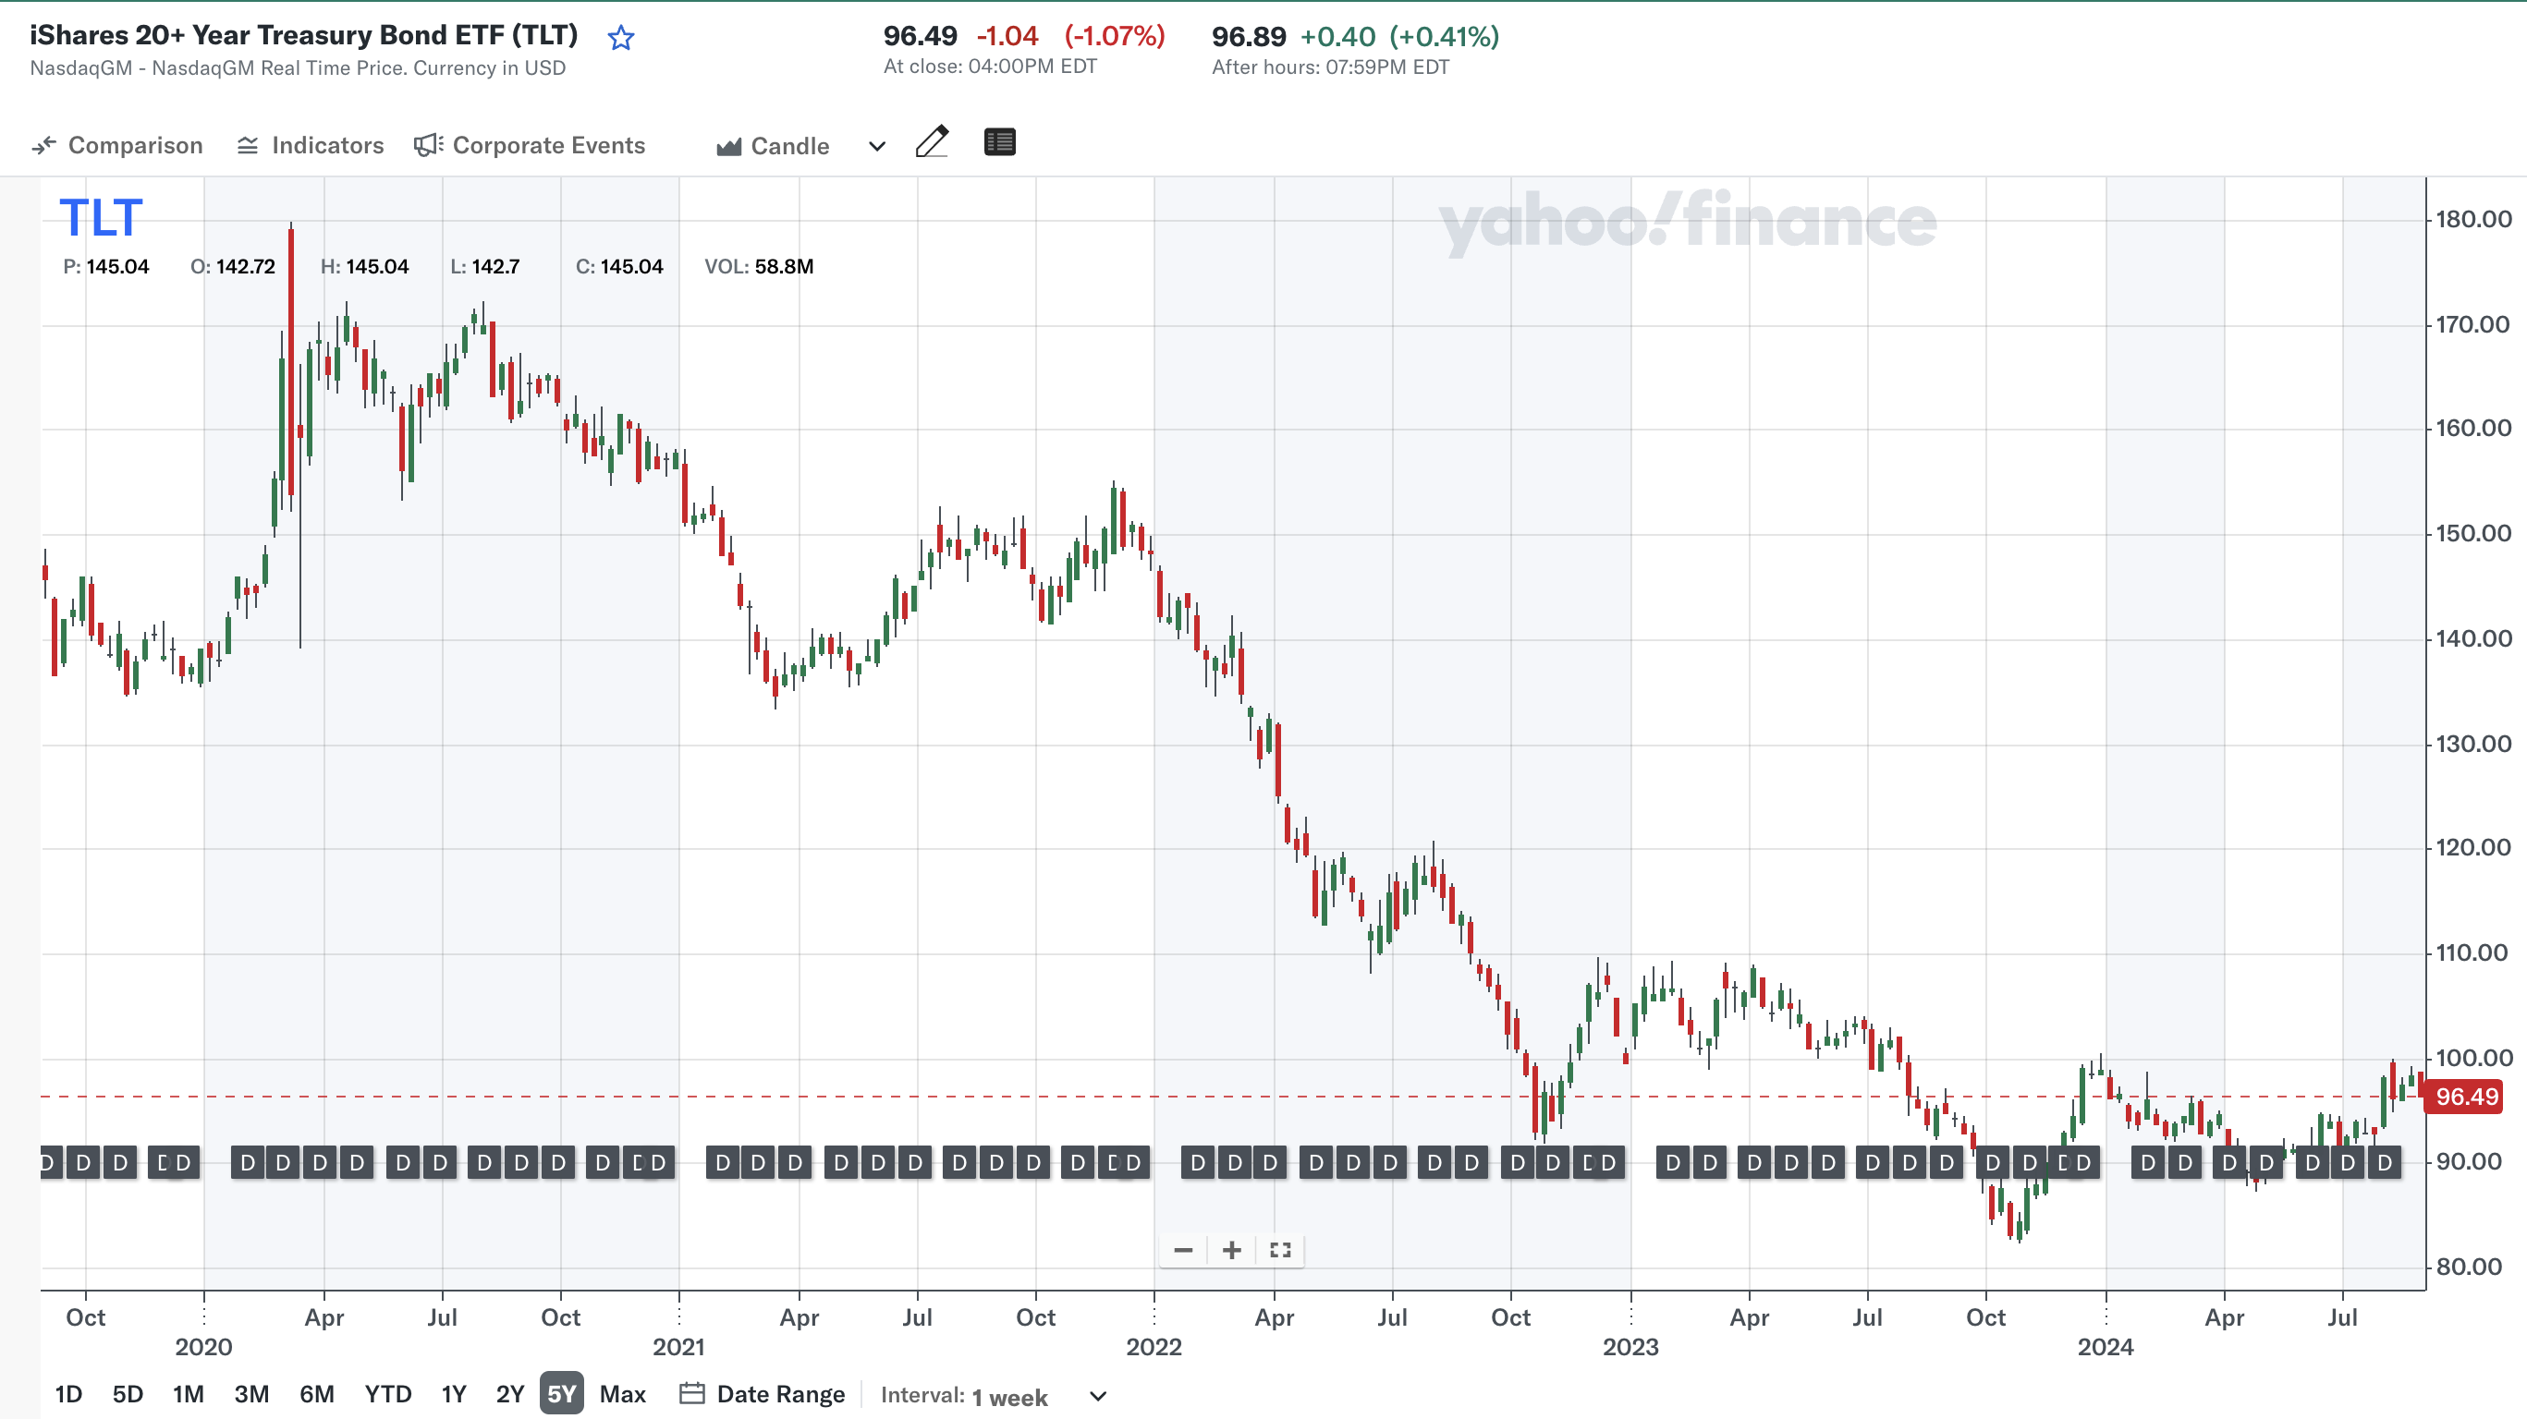
Task: Select the 6M time range button
Action: tap(316, 1392)
